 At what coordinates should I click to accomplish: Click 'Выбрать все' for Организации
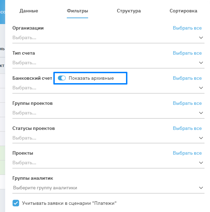(187, 28)
